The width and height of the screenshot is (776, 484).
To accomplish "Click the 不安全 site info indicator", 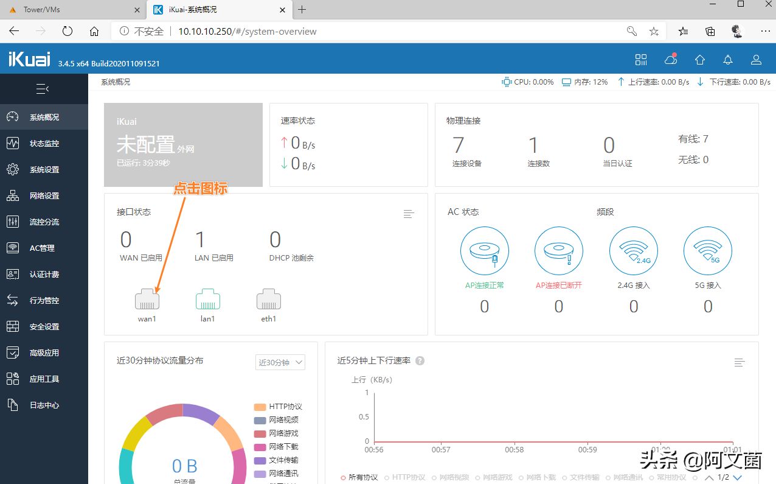I will [141, 31].
